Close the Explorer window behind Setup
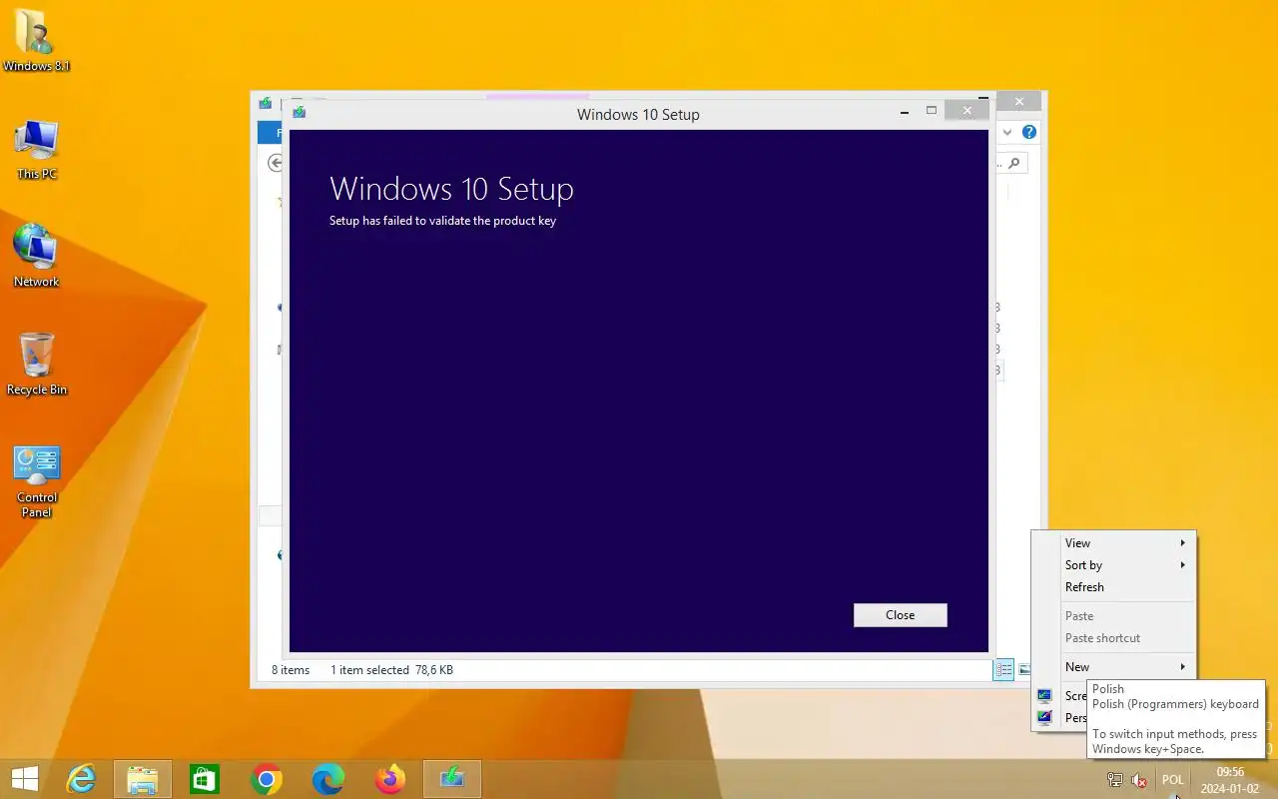 [1018, 101]
